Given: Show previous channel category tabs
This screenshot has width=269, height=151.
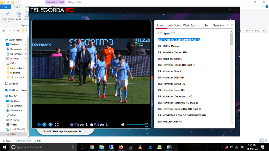Looking at the screenshot, I should pyautogui.click(x=227, y=25).
